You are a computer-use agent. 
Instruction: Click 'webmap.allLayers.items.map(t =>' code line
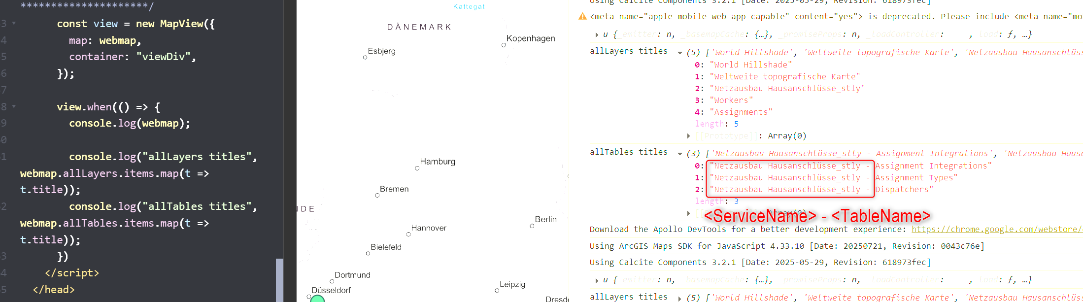[114, 173]
